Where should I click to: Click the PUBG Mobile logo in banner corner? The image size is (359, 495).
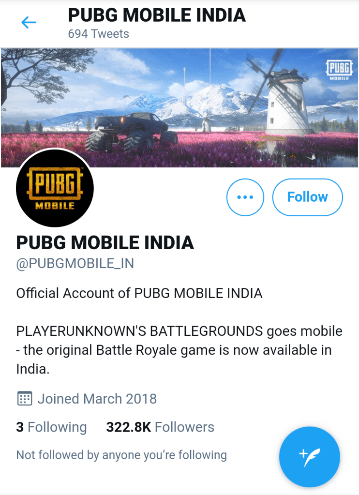[x=339, y=71]
